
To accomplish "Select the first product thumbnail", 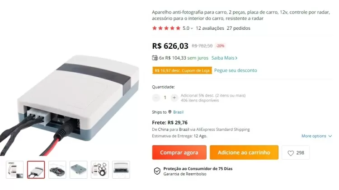I will [x=15, y=170].
